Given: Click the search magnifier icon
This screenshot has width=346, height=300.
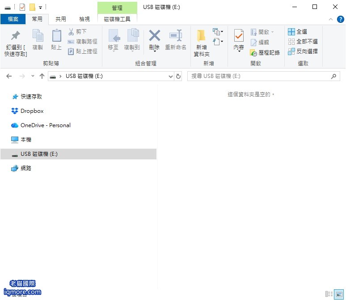Looking at the screenshot, I should [333, 76].
